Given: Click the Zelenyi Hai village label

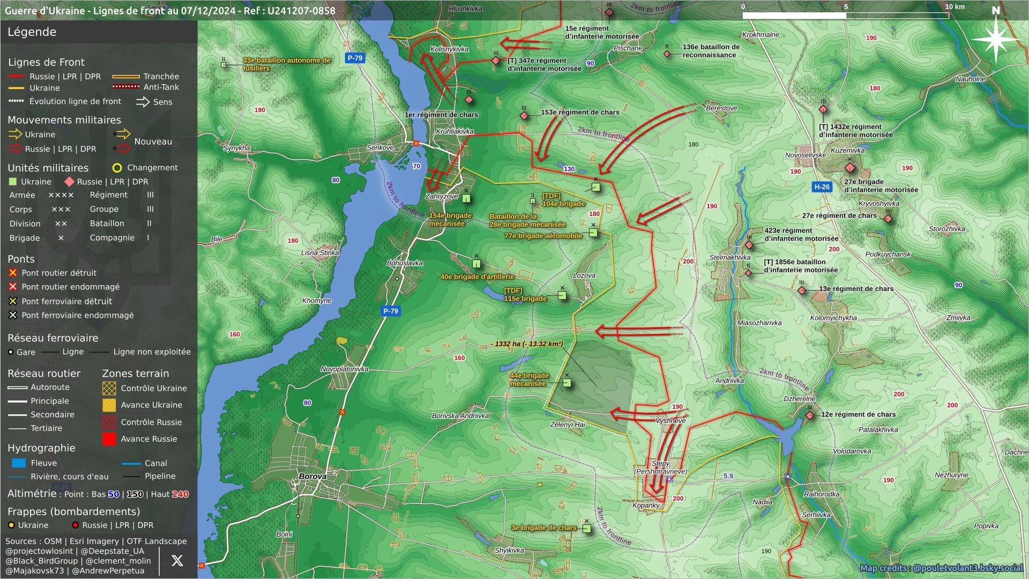Looking at the screenshot, I should click(568, 425).
